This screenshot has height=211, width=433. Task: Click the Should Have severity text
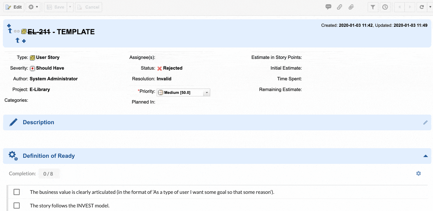pyautogui.click(x=50, y=68)
